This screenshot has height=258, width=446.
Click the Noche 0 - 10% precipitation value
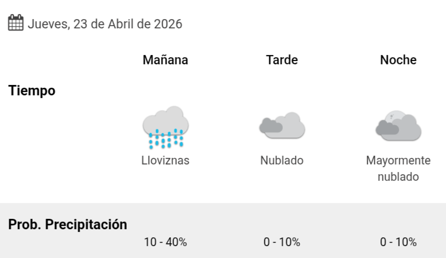[x=398, y=242]
